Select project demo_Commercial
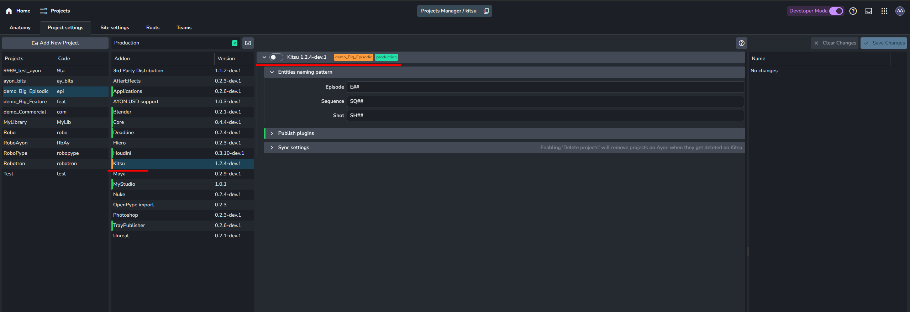Viewport: 910px width, 312px height. click(55, 112)
